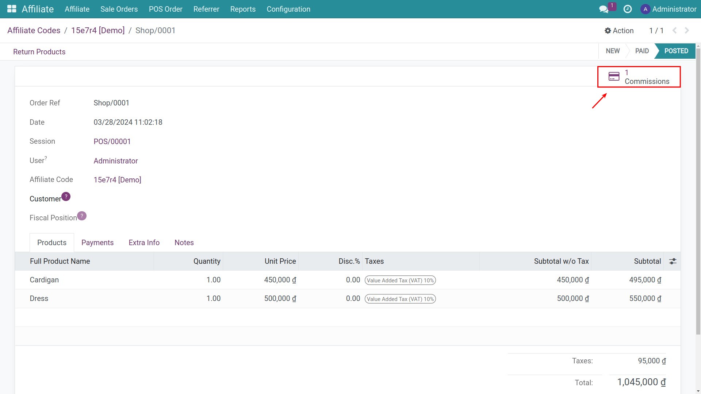Click the PAID status stage
Image resolution: width=701 pixels, height=394 pixels.
pos(642,51)
